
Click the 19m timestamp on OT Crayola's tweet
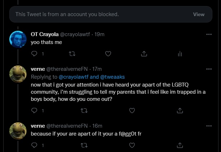pyautogui.click(x=99, y=35)
